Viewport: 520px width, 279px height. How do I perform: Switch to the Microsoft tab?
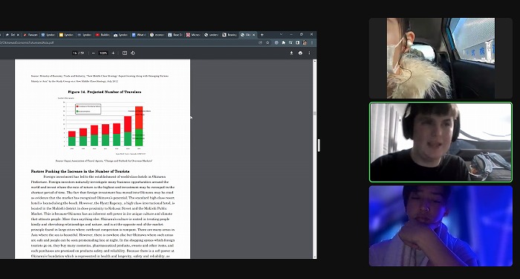[x=193, y=34]
